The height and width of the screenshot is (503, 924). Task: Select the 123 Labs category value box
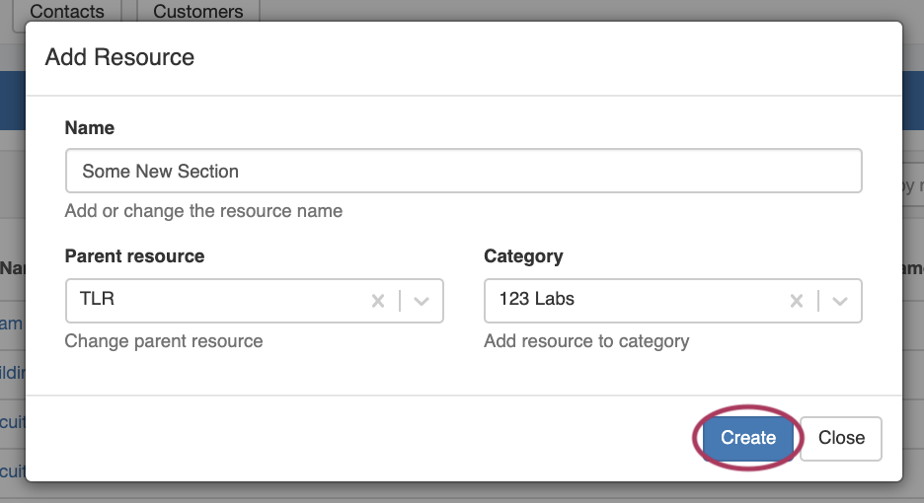632,300
